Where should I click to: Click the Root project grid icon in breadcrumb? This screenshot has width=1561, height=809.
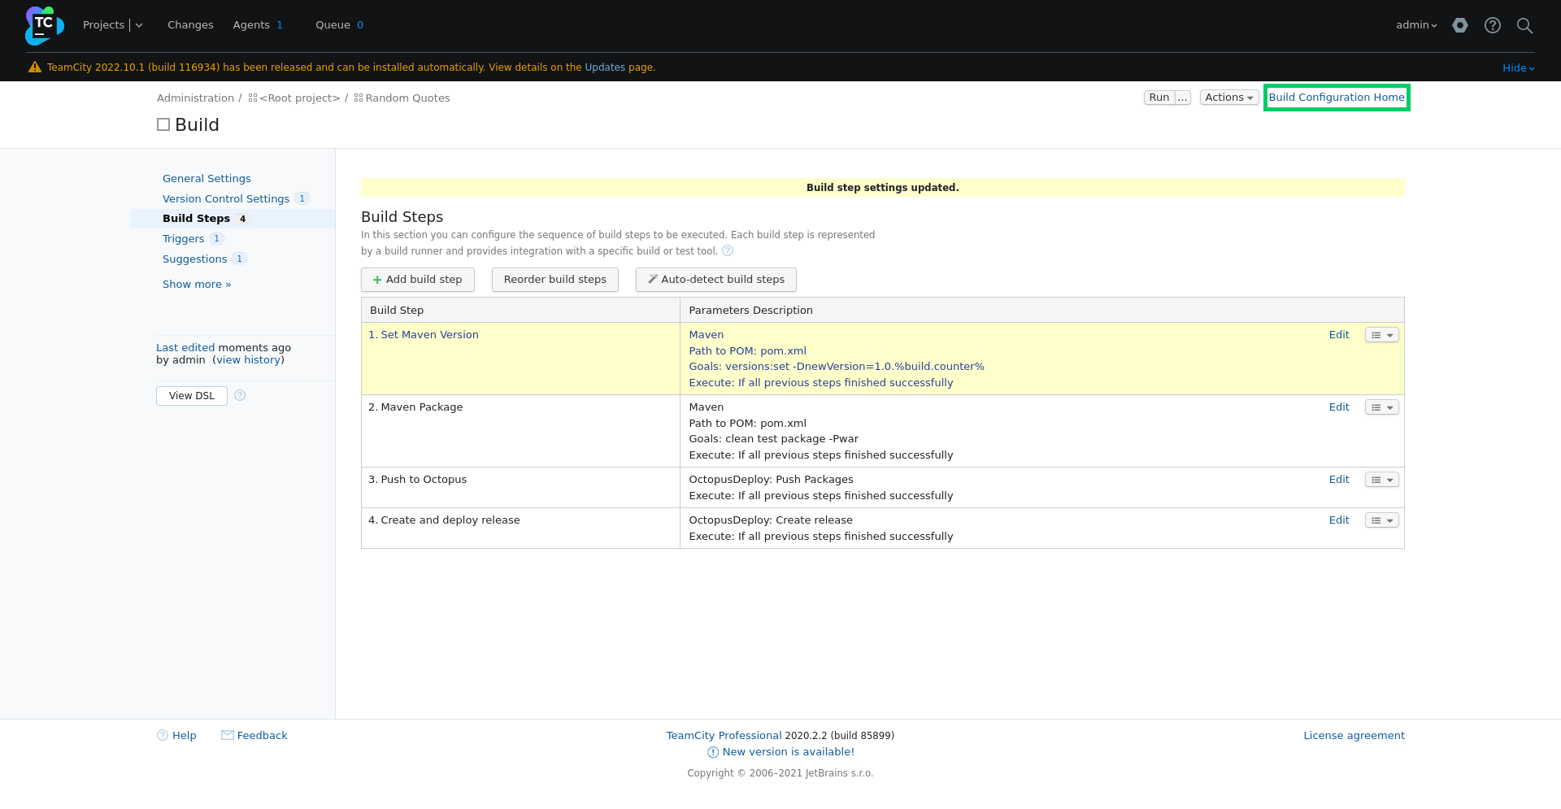coord(253,98)
